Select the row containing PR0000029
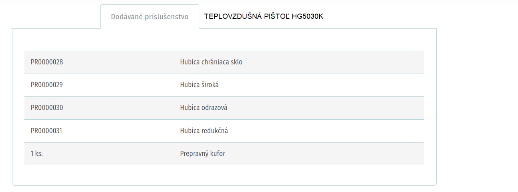Viewport: 518px width, 192px height. (x=224, y=85)
